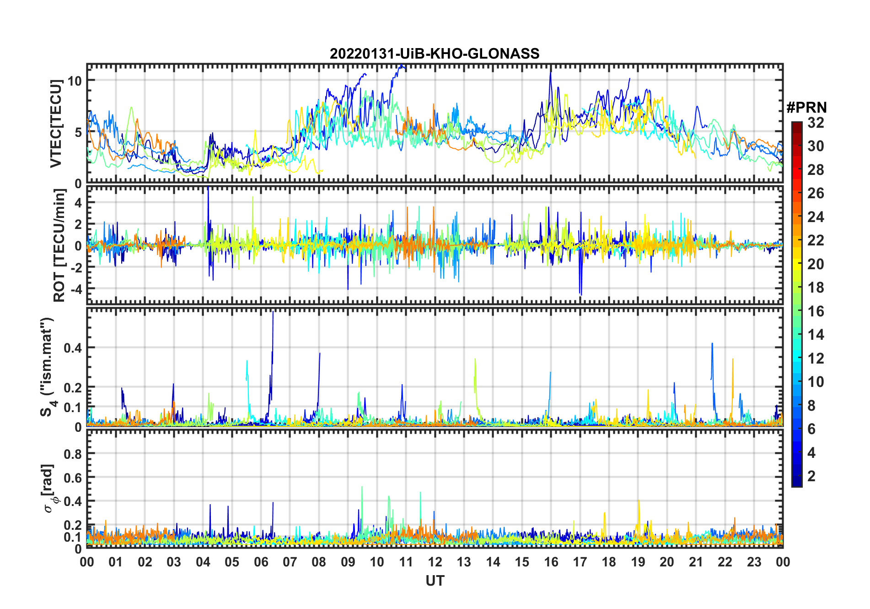Click x-axis hour tick 01
The image size is (870, 609).
point(116,562)
